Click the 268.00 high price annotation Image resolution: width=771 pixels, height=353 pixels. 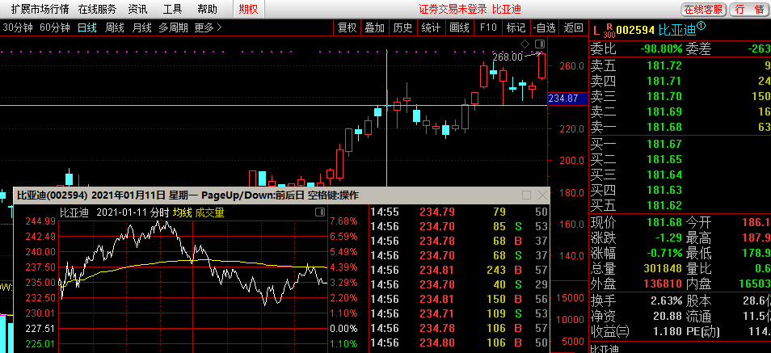point(508,57)
